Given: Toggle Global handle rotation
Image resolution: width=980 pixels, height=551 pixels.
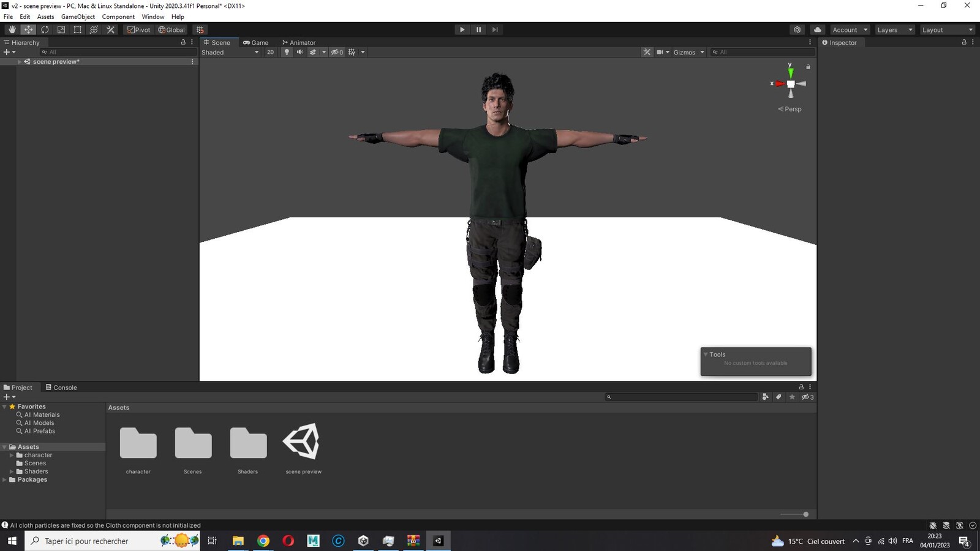Looking at the screenshot, I should click(171, 29).
